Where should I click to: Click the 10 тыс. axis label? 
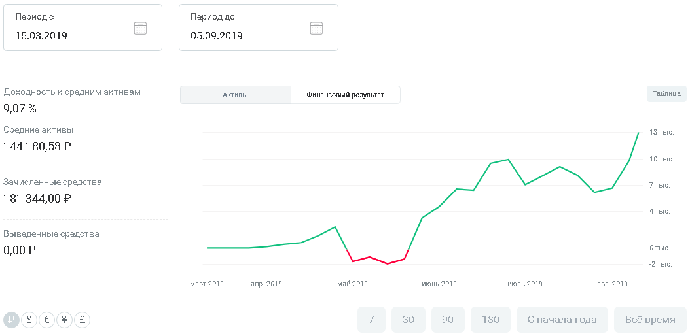click(x=661, y=159)
